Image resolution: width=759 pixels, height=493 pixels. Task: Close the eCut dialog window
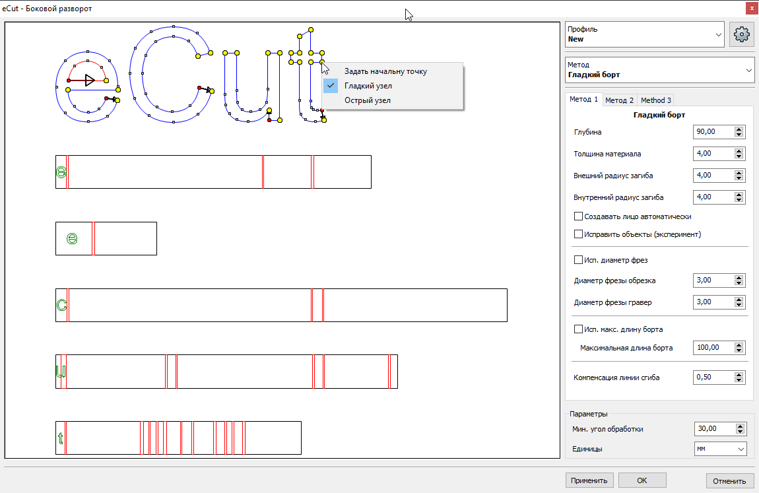[752, 8]
